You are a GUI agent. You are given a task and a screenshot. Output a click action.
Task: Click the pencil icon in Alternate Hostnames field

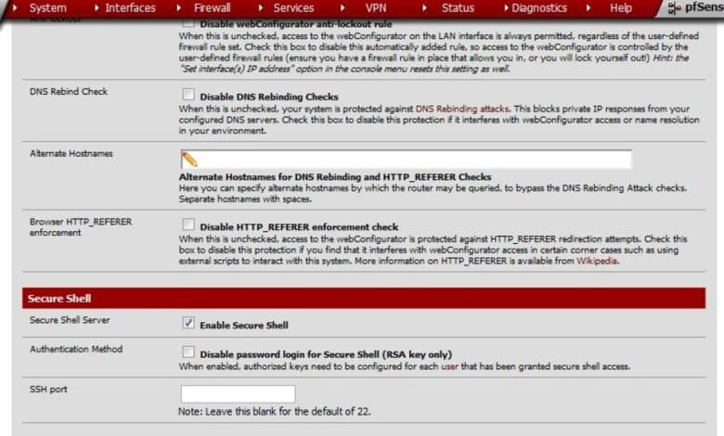pos(189,160)
